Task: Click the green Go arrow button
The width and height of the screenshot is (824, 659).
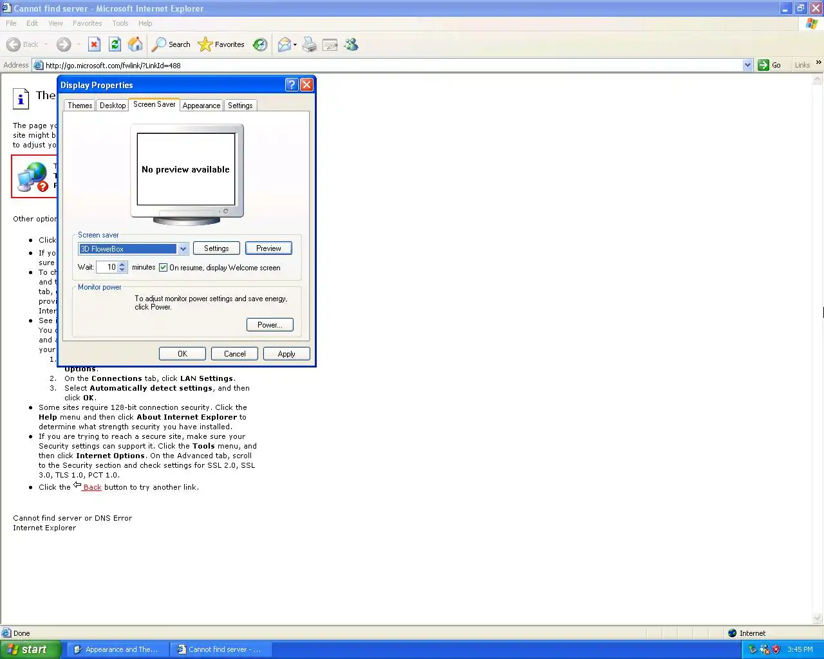Action: [x=763, y=65]
